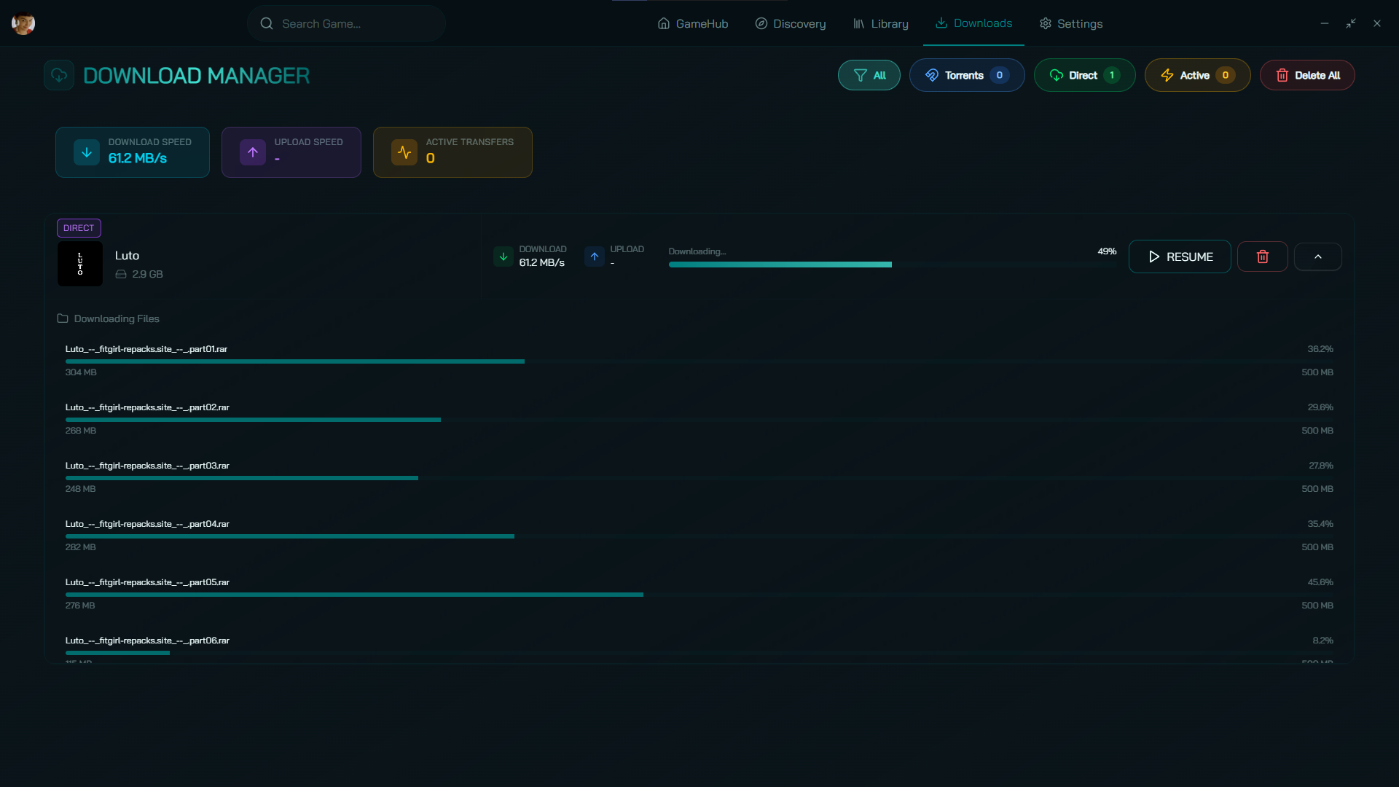1399x787 pixels.
Task: Minimize the application window
Action: [1325, 23]
